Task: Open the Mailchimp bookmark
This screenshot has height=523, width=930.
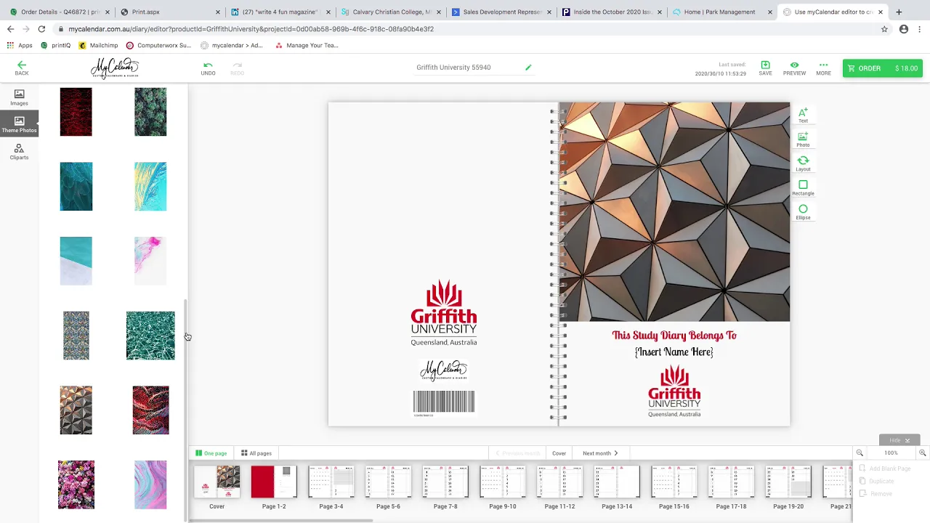Action: click(98, 45)
